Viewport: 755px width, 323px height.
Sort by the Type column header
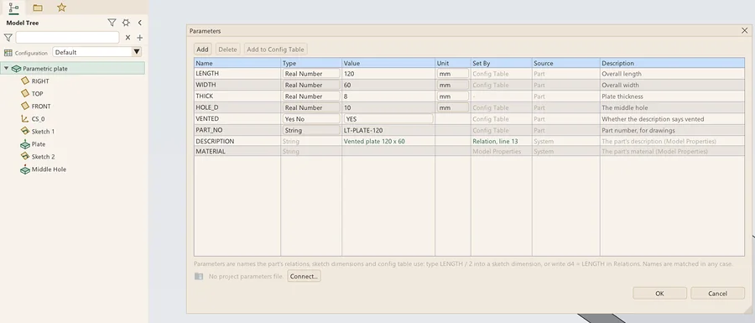311,63
